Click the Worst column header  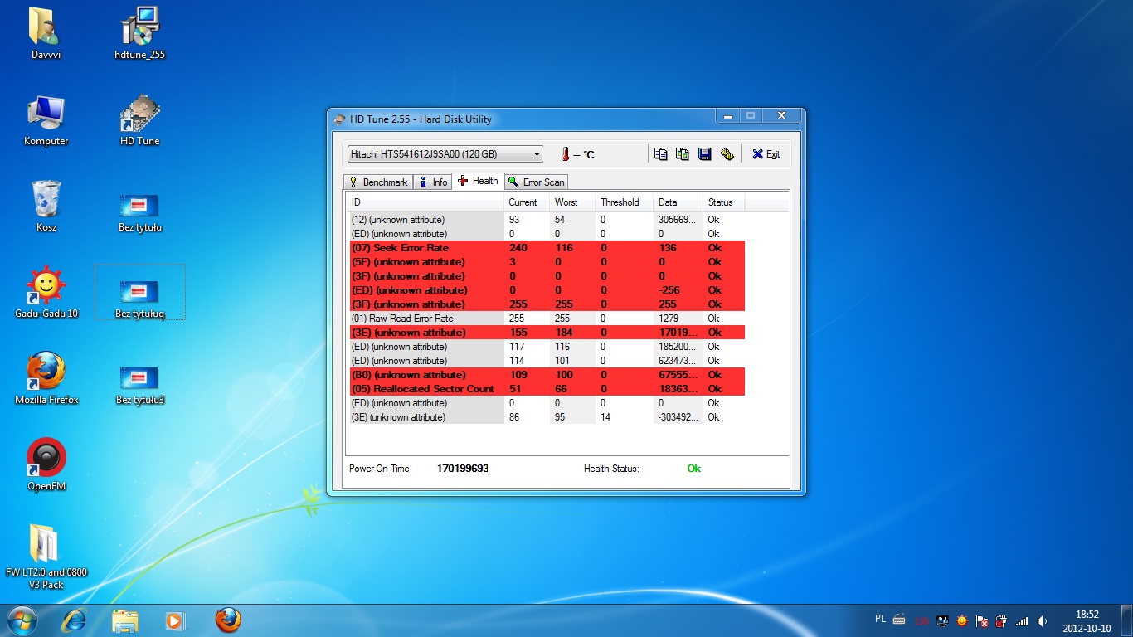click(572, 202)
